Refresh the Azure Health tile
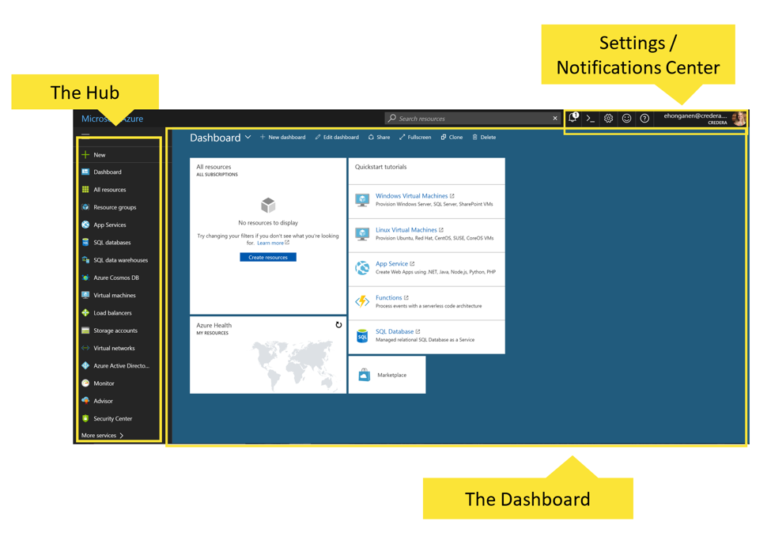The height and width of the screenshot is (544, 771). [x=338, y=325]
